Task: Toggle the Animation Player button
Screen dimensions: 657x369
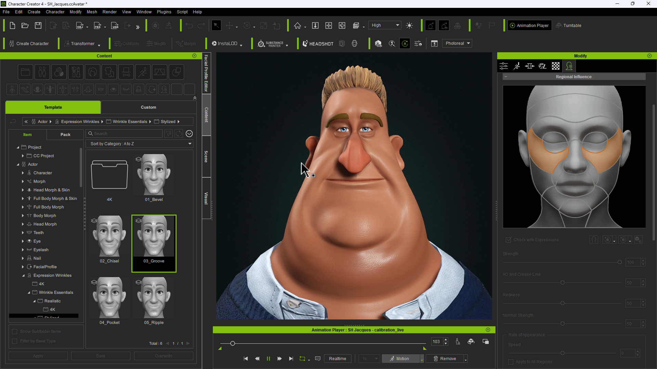Action: (x=529, y=26)
